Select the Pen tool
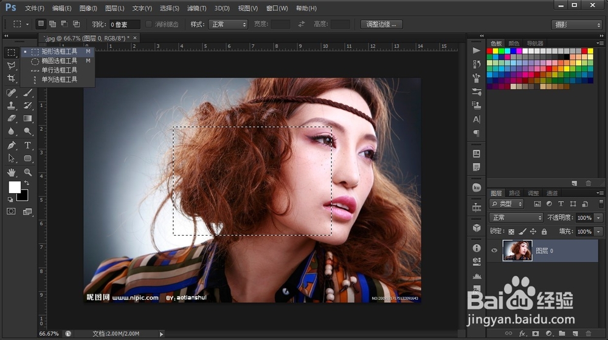The height and width of the screenshot is (340, 608). click(x=11, y=145)
